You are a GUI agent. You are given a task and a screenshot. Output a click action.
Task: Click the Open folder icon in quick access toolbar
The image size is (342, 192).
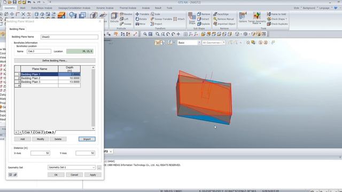coord(10,2)
